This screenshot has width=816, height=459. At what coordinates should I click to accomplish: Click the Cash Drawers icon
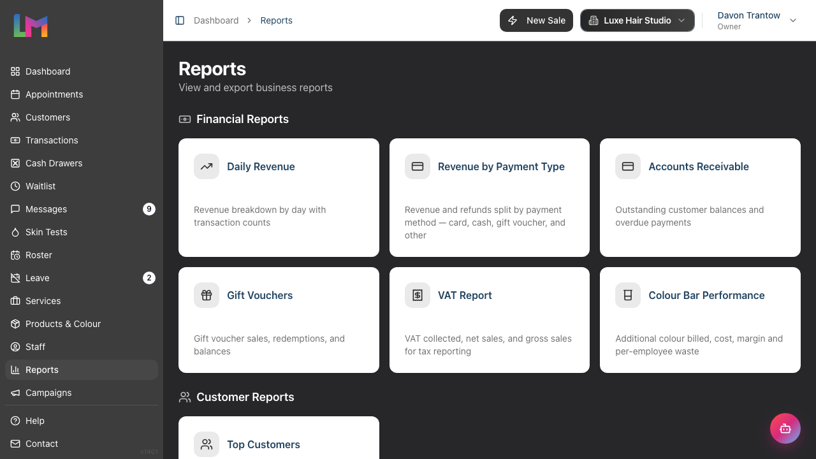pyautogui.click(x=15, y=163)
